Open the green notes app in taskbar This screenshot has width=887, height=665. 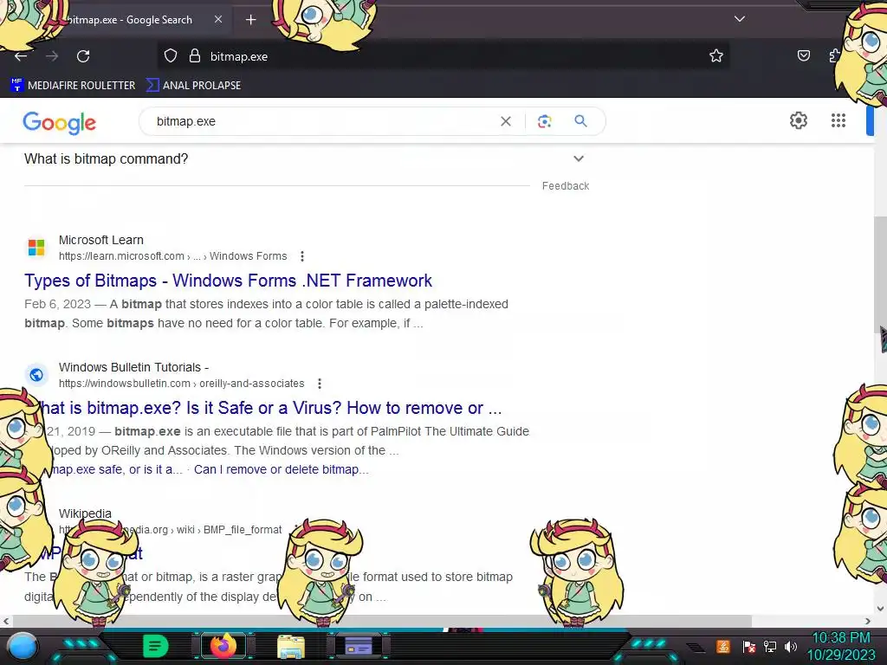click(156, 646)
